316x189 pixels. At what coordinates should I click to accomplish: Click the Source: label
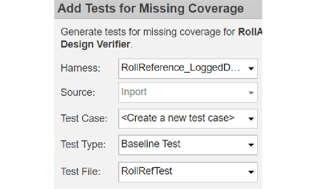78,93
